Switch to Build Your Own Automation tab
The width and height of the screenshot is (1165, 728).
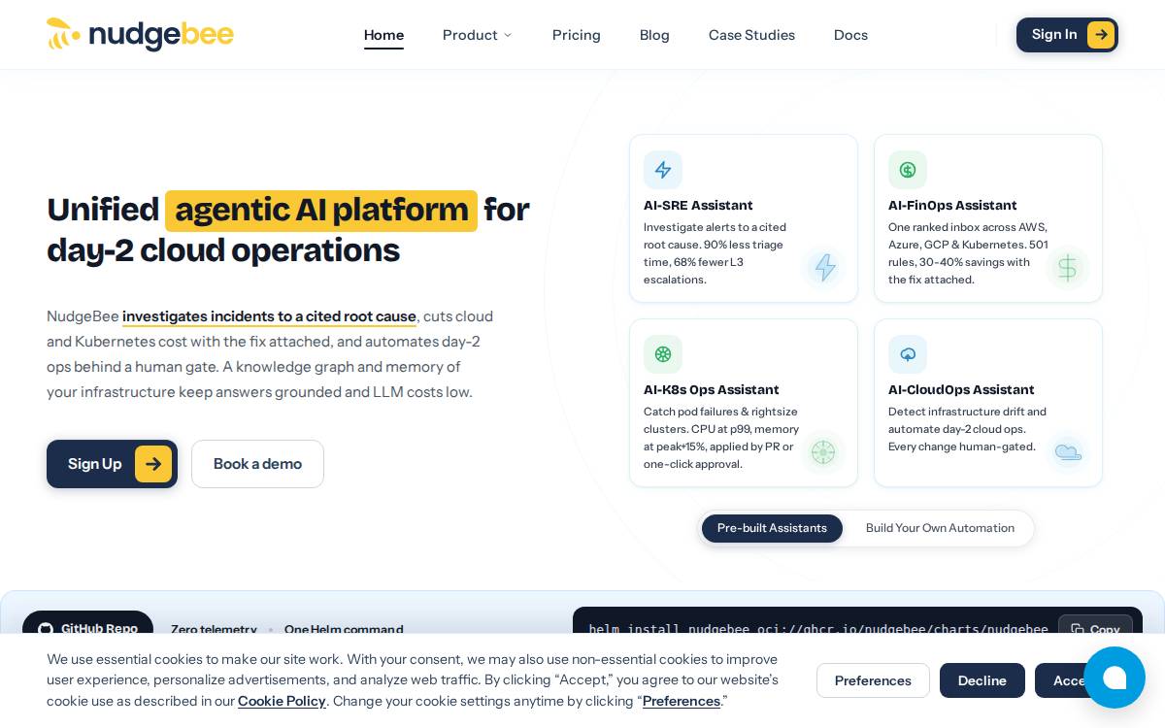click(940, 528)
